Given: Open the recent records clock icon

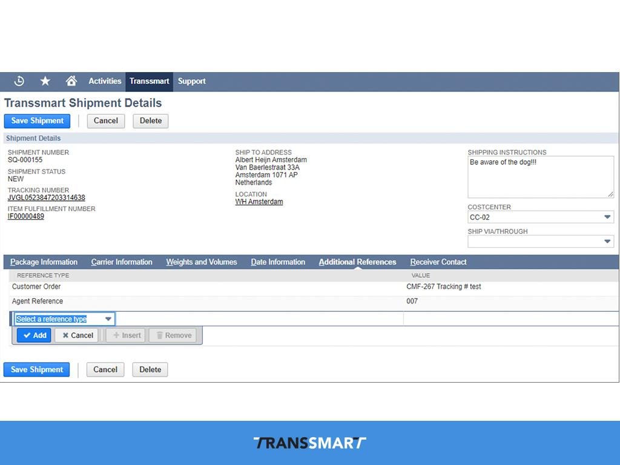Looking at the screenshot, I should coord(19,81).
